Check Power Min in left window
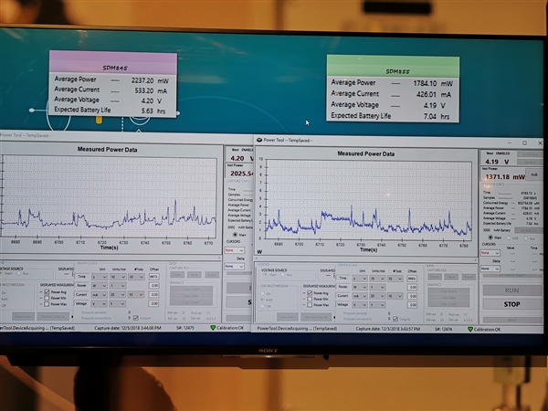Viewport: 548px width, 411px height. click(x=47, y=298)
